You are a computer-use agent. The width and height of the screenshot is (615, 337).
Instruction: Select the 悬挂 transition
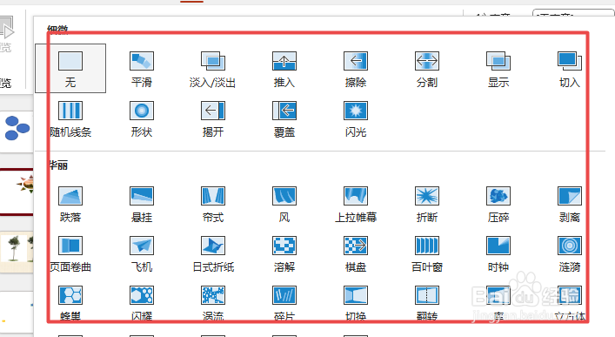[142, 204]
